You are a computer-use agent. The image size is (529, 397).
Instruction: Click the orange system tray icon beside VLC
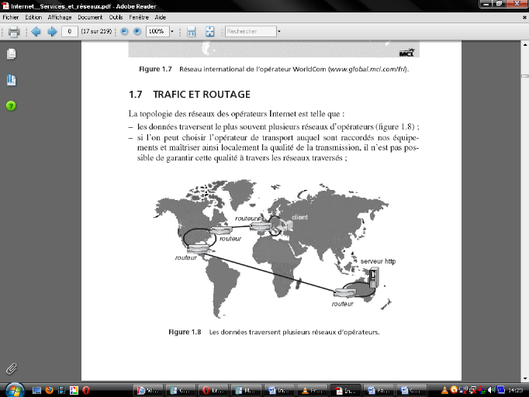coord(454,390)
